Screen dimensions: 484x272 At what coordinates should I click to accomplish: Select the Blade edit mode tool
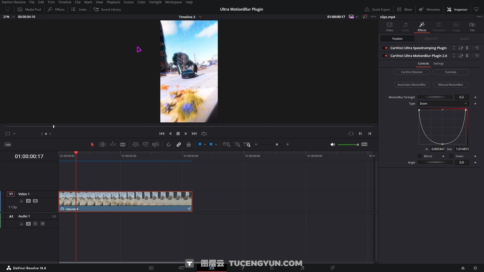point(123,145)
